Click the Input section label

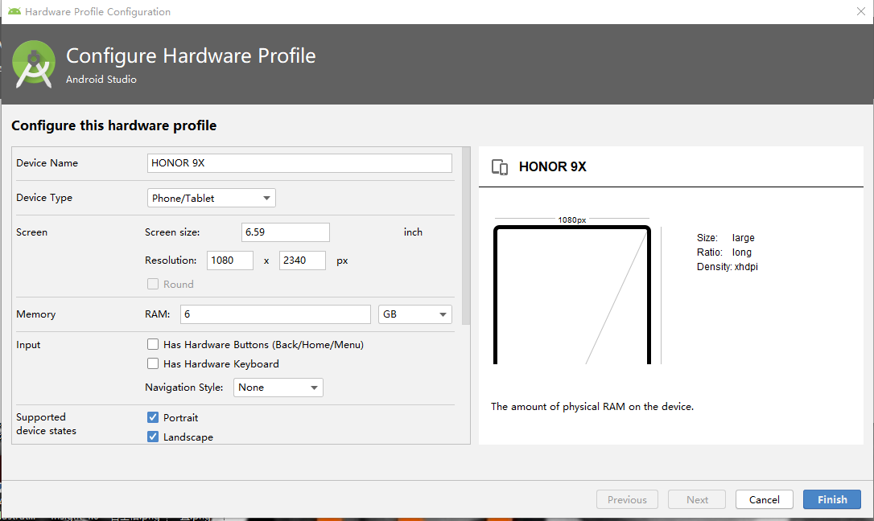(28, 345)
